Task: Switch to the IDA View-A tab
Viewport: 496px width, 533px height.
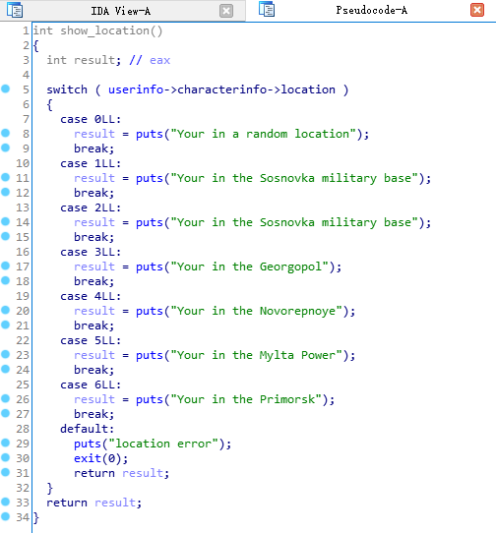Action: coord(121,11)
